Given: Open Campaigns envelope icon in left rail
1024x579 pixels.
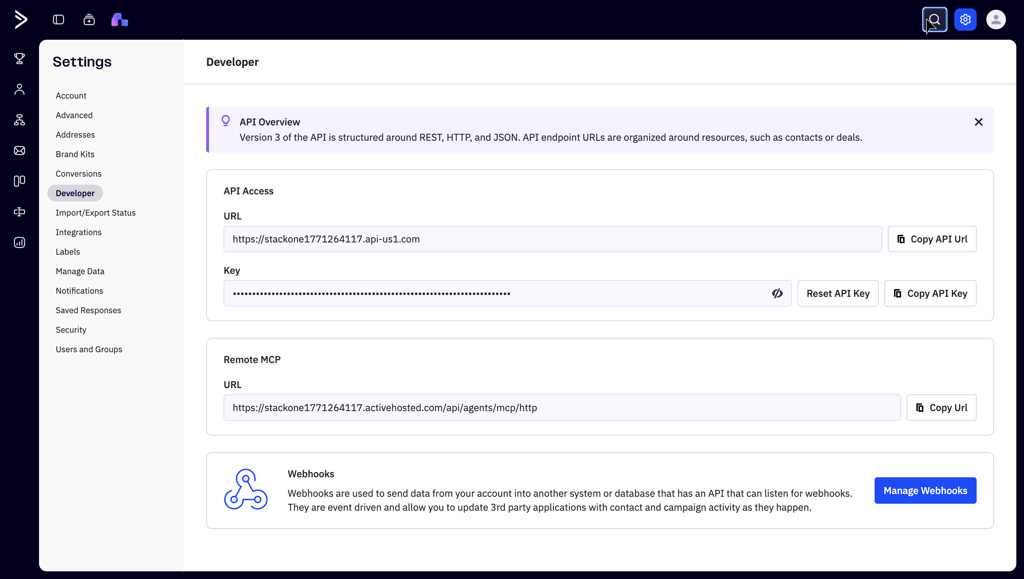Looking at the screenshot, I should [20, 150].
